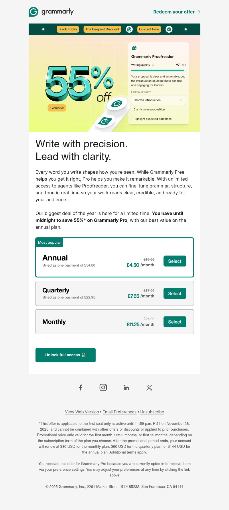Viewport: 229px width, 510px height.
Task: Click the Unlock full access button
Action: [65, 355]
